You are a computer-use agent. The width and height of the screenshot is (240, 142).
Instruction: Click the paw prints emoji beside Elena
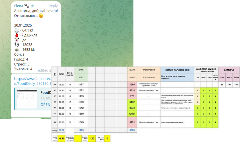pos(27,6)
